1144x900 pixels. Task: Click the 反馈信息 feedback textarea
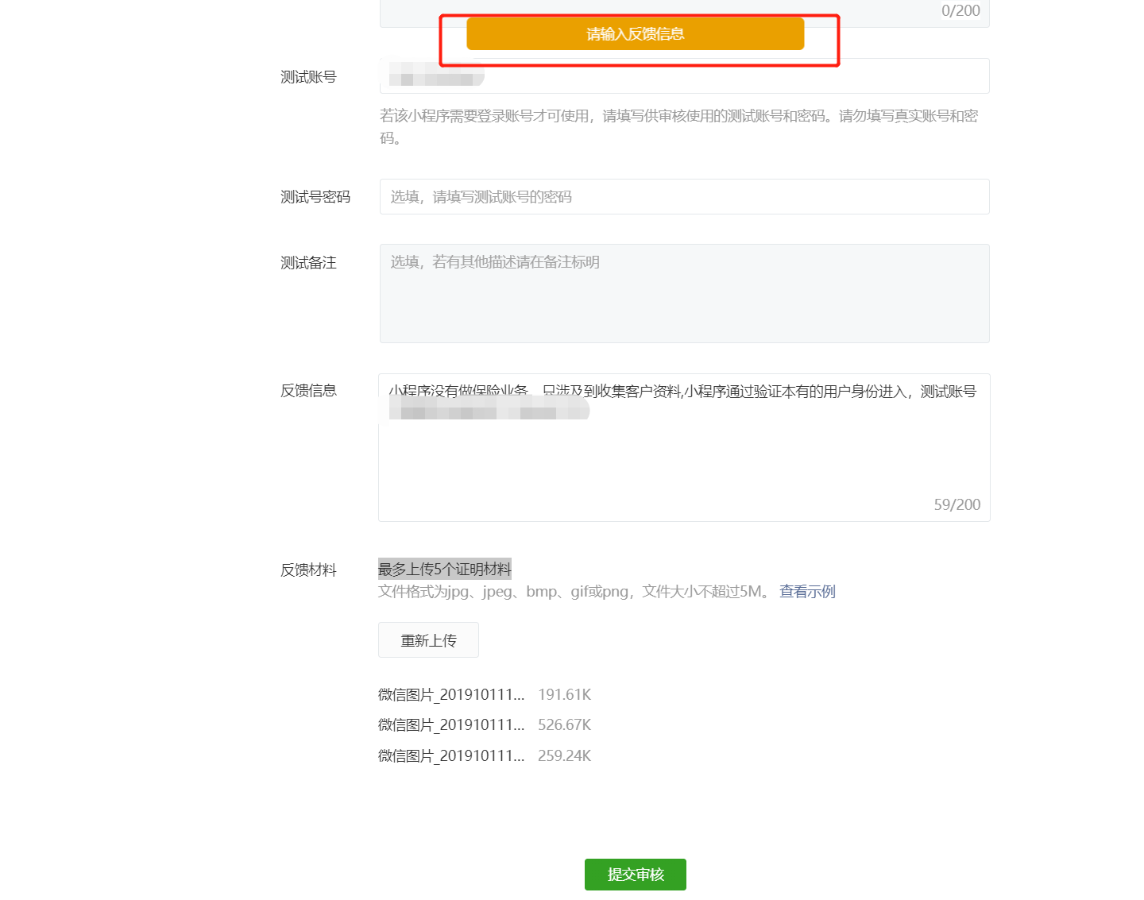[x=684, y=447]
